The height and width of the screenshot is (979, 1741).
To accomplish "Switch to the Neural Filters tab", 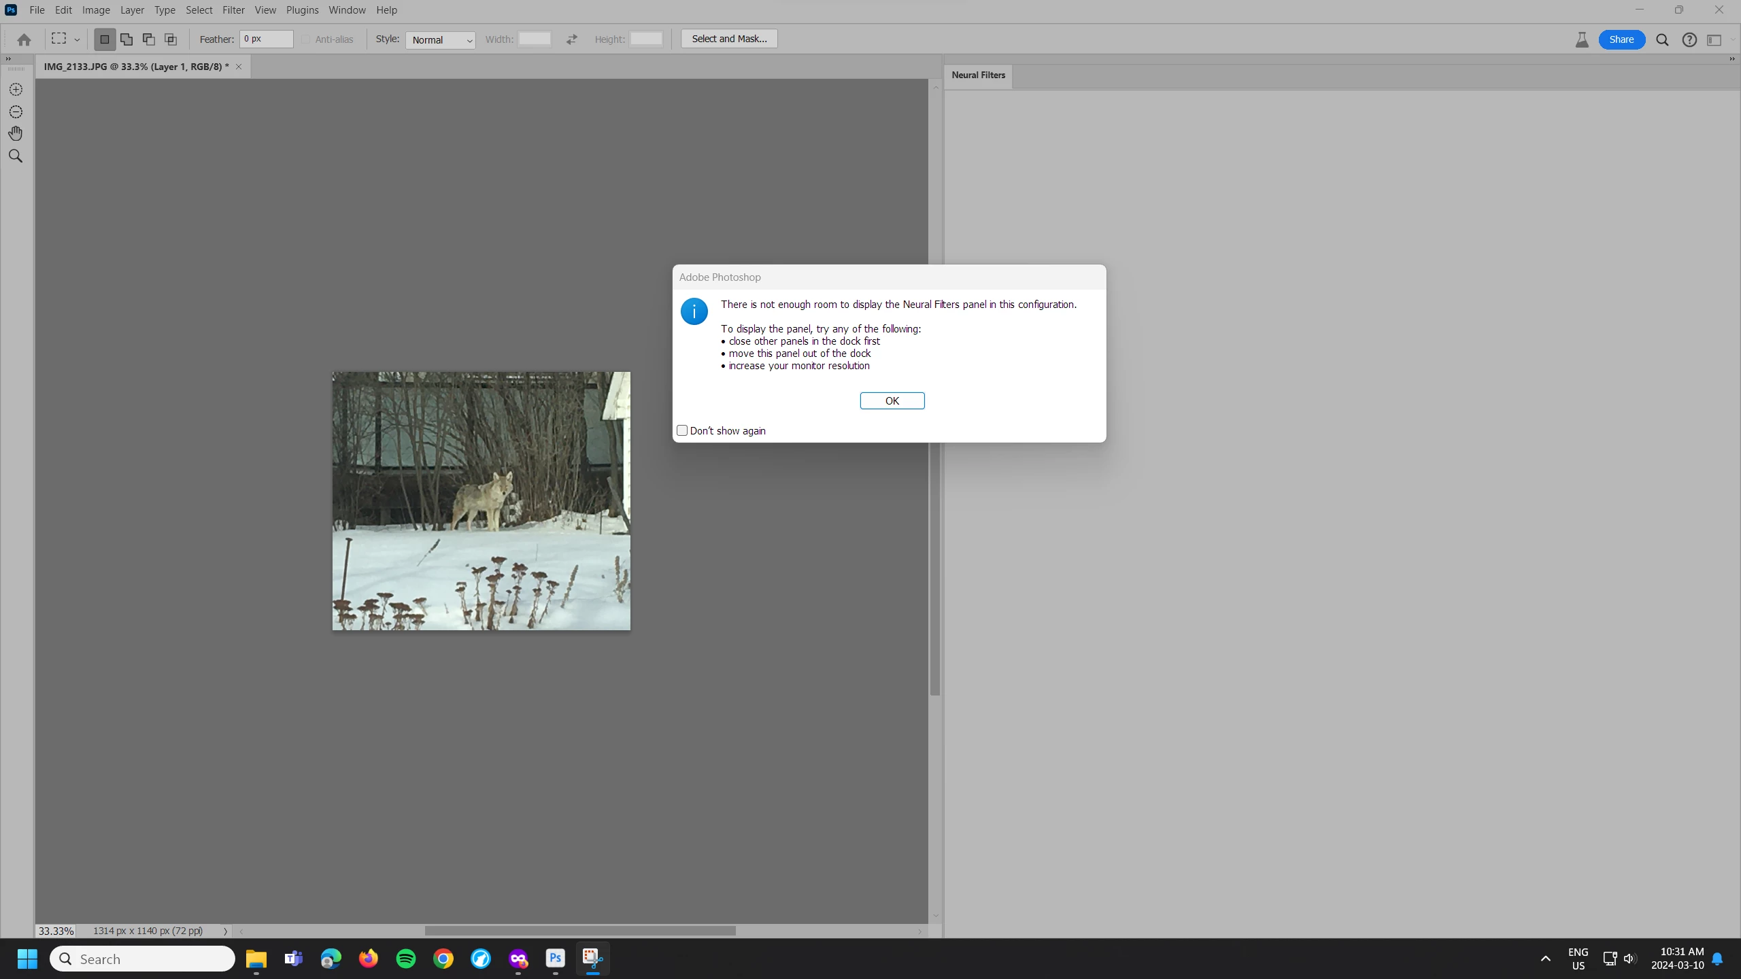I will 978,75.
